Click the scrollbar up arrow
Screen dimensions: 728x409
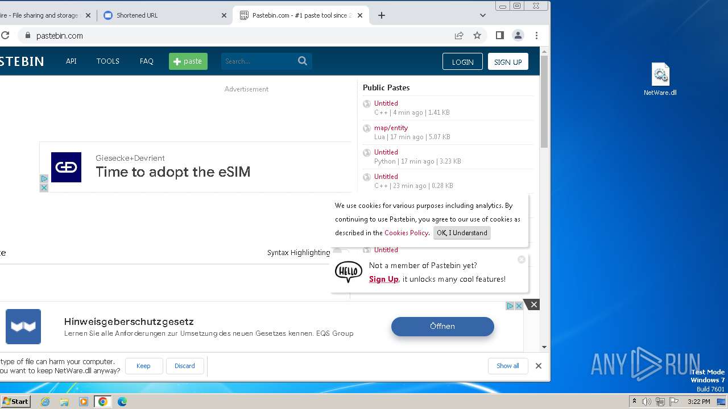pos(544,51)
